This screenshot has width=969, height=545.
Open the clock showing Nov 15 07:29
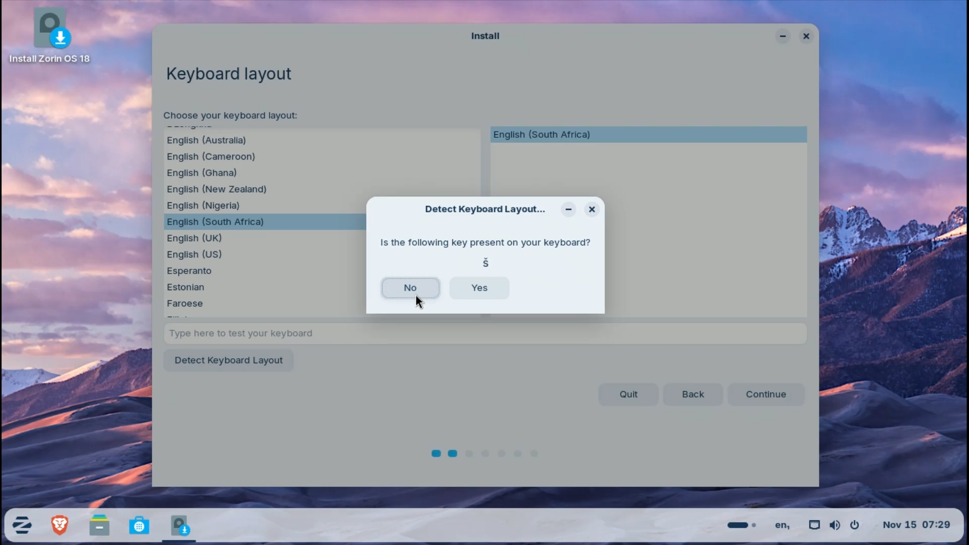tap(916, 525)
